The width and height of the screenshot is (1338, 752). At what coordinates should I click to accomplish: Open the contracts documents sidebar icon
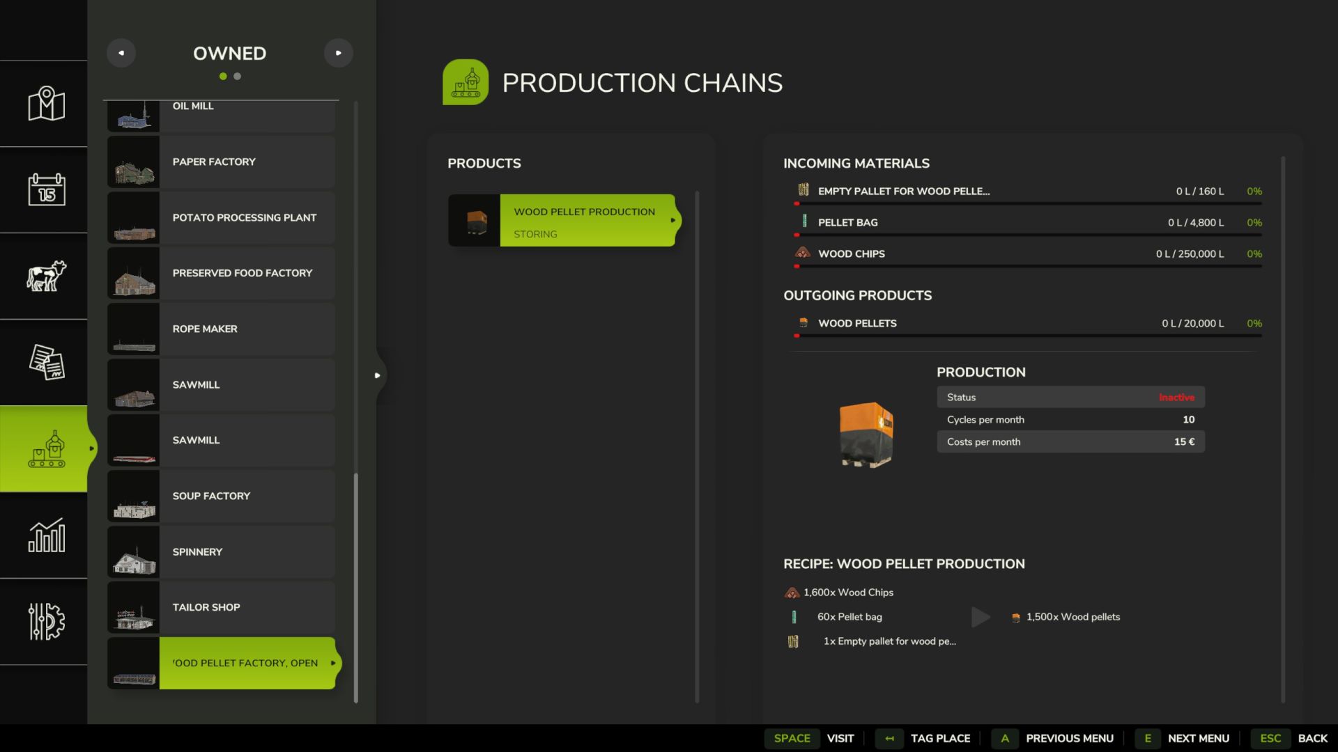46,362
